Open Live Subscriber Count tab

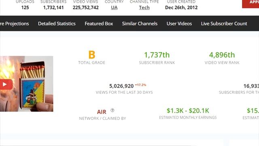(x=224, y=24)
